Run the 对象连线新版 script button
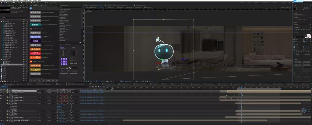Viewport: 312px width, 125px height. tap(35, 49)
